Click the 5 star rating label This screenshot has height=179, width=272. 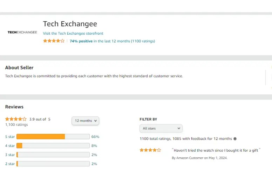pyautogui.click(x=10, y=137)
